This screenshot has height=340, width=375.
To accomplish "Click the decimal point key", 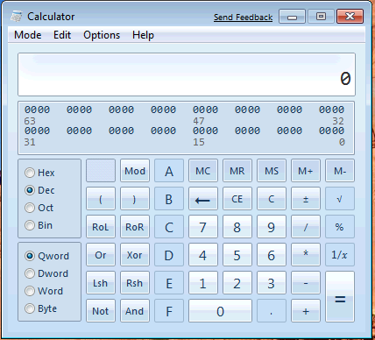I will coord(272,311).
